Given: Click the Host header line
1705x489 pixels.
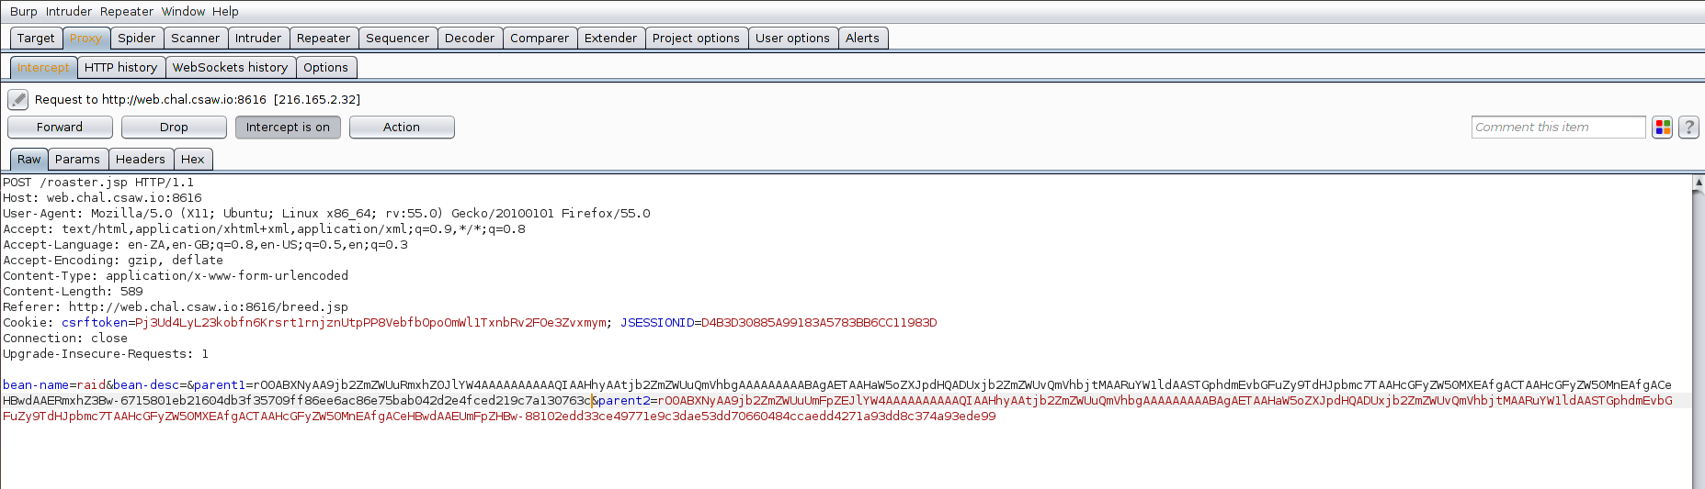Looking at the screenshot, I should pyautogui.click(x=102, y=198).
